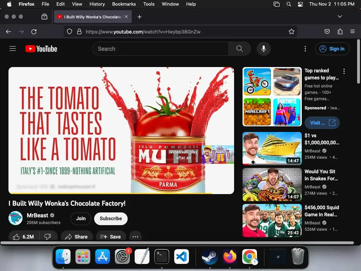
Task: Open the File menu
Action: point(45,4)
